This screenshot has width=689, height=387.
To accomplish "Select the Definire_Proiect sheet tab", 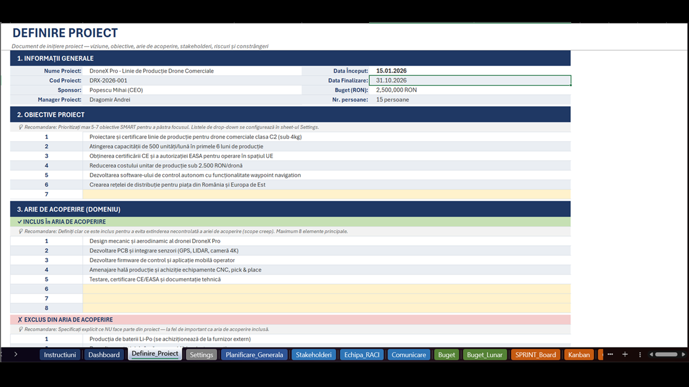I will click(x=155, y=354).
